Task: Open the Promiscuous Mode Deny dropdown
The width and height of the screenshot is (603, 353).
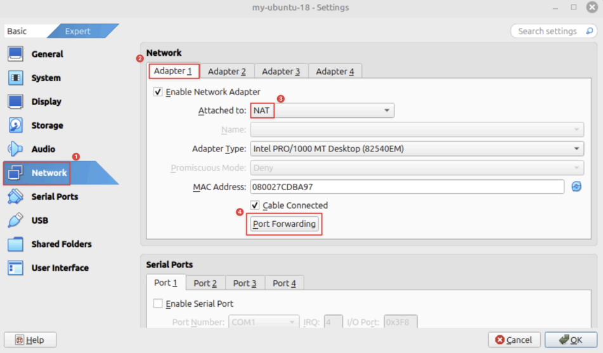Action: pos(417,168)
